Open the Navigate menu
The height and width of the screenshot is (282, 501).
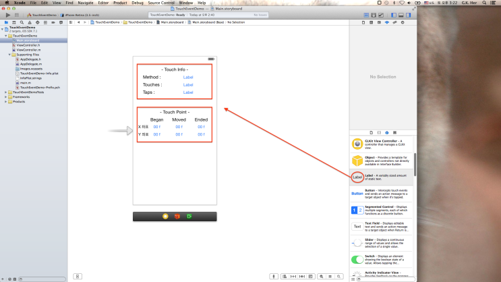pyautogui.click(x=86, y=3)
